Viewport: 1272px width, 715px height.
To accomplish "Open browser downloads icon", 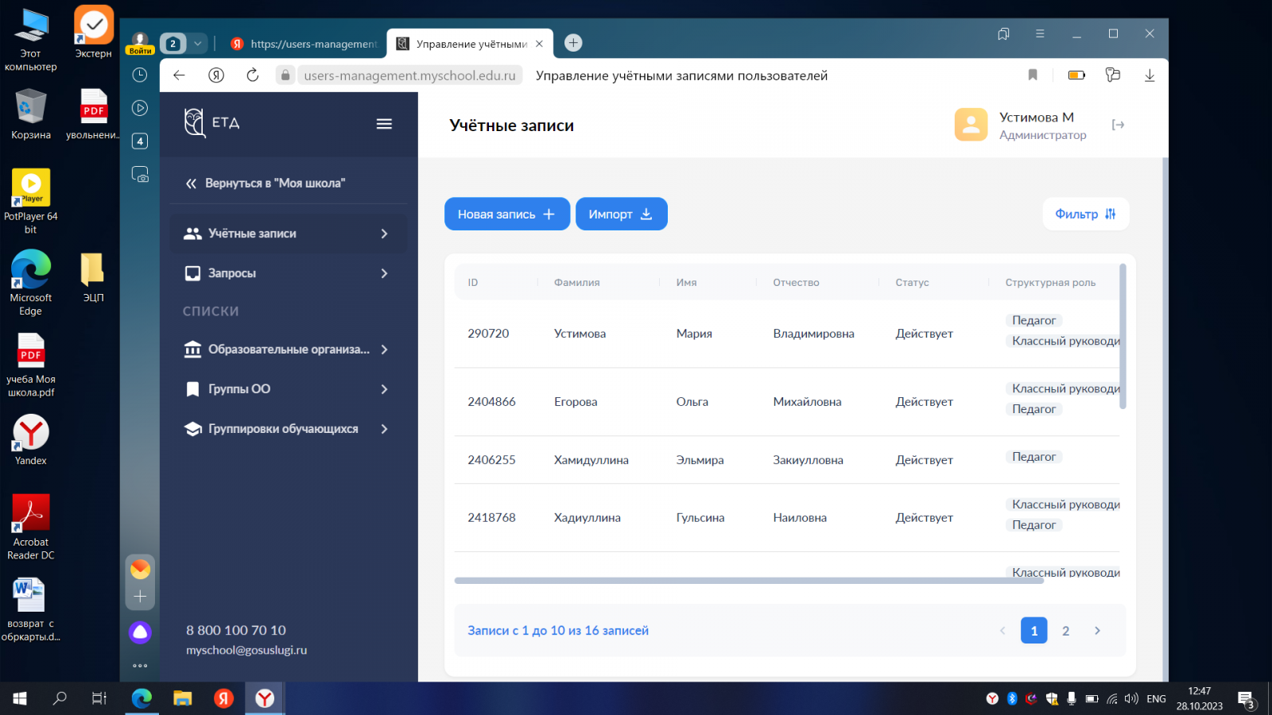I will point(1149,75).
